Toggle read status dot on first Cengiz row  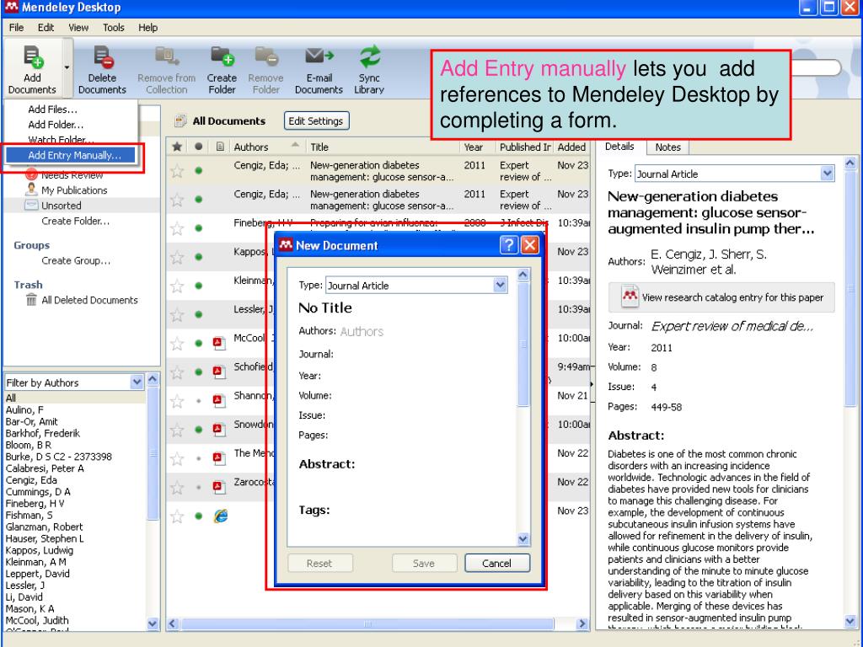click(x=199, y=170)
